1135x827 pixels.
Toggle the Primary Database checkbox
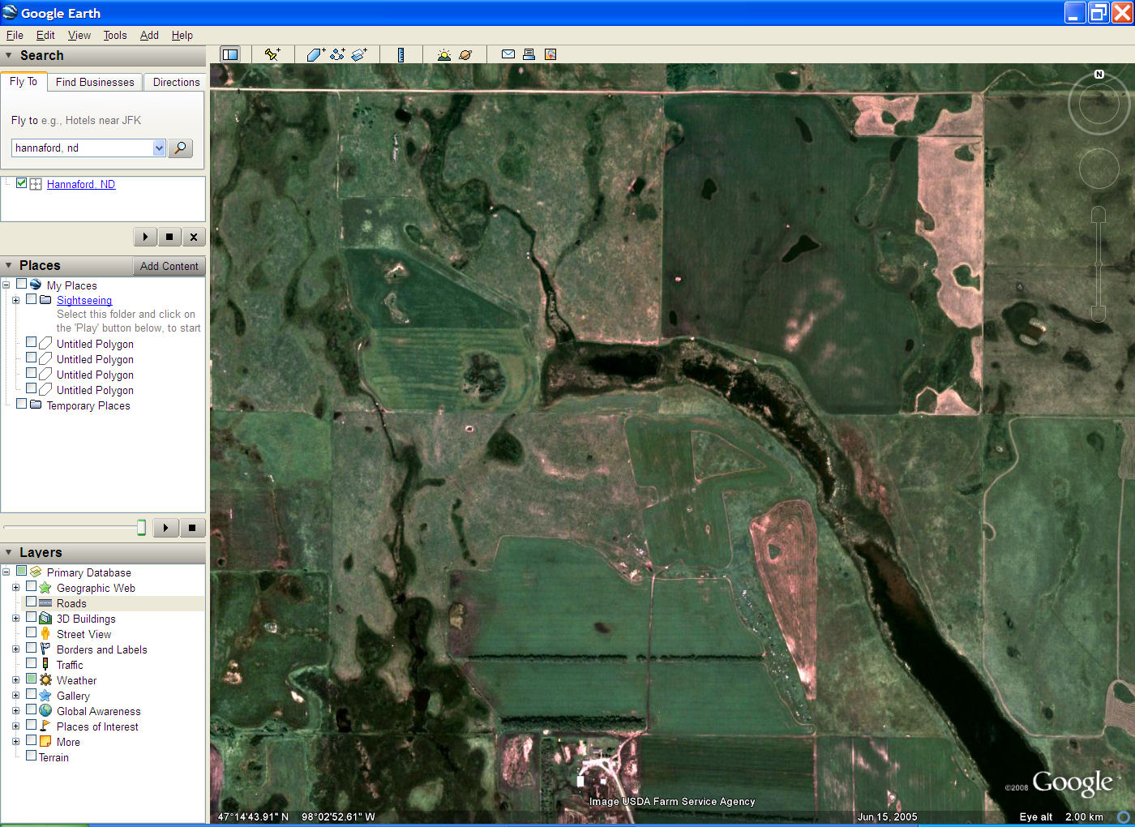click(21, 571)
